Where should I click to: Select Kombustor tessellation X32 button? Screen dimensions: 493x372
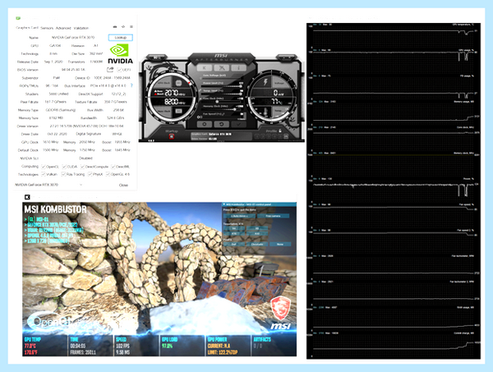[x=257, y=234]
